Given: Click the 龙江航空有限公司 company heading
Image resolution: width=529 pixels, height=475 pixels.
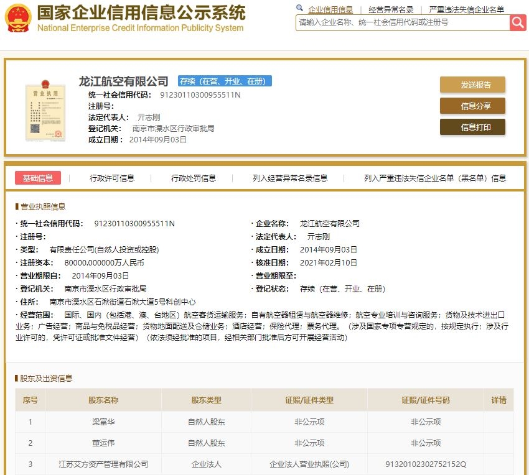Looking at the screenshot, I should click(x=123, y=81).
